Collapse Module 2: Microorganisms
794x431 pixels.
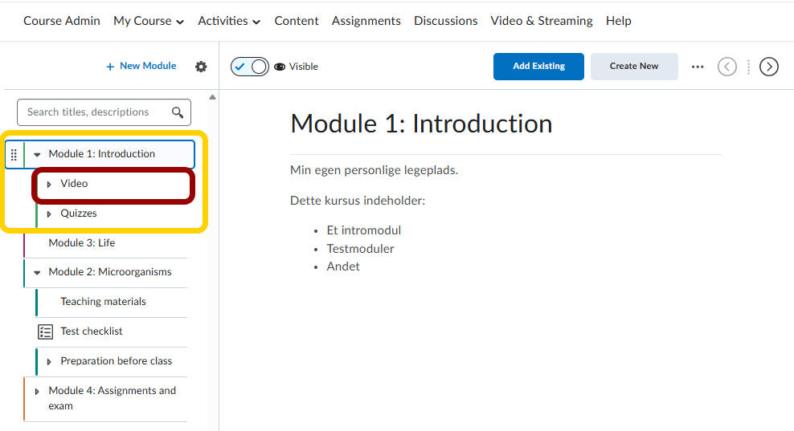37,273
